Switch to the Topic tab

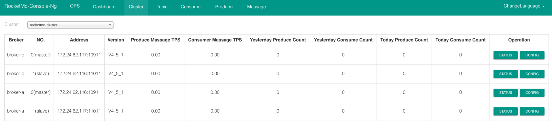coord(162,7)
